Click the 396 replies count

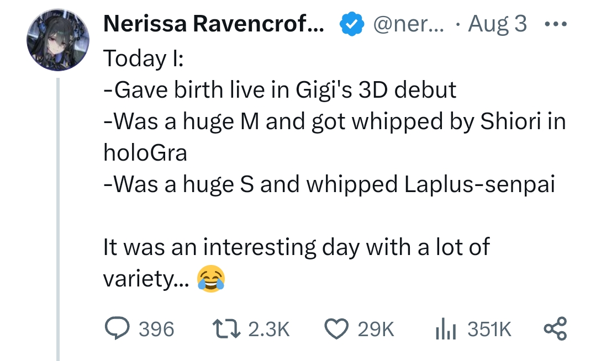(156, 330)
